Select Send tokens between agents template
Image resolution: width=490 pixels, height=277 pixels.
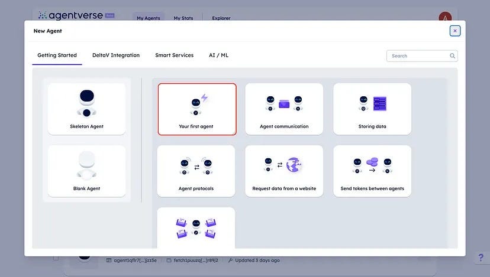pyautogui.click(x=372, y=171)
